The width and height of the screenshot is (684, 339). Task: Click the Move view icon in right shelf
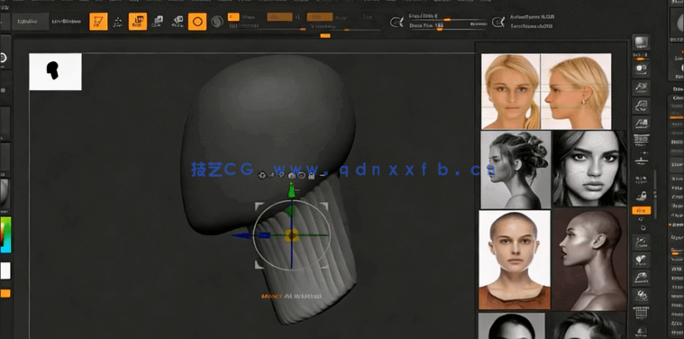641,260
